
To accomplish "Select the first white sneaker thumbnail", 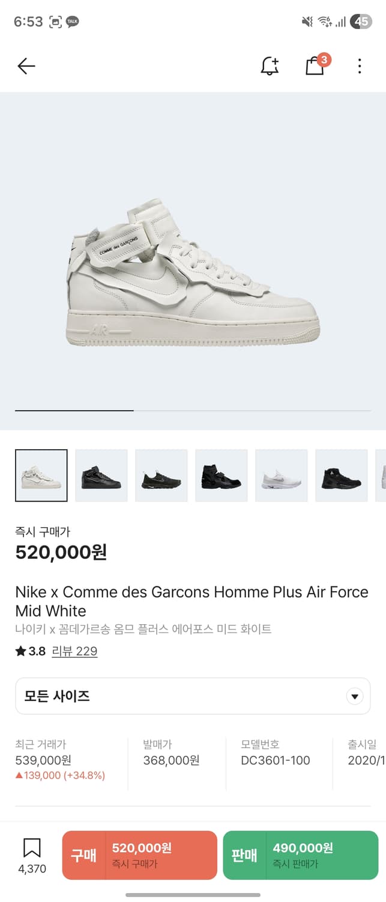I will point(41,475).
